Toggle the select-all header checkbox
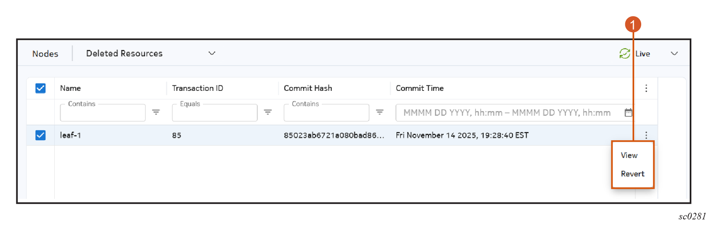The image size is (713, 226). tap(40, 88)
